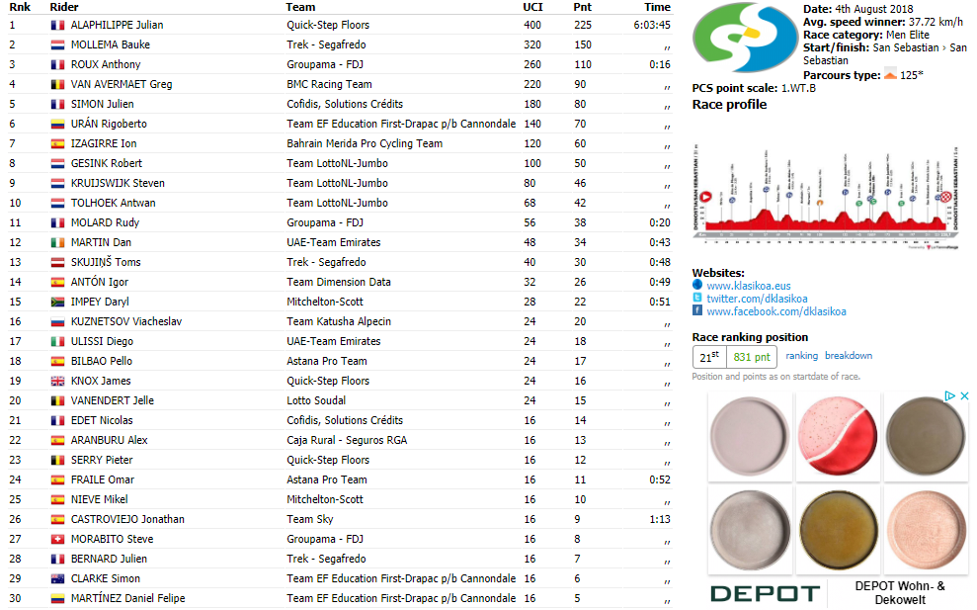Click the French flag beside ALAPHILIPPE Julian
This screenshot has width=977, height=610.
tap(57, 26)
